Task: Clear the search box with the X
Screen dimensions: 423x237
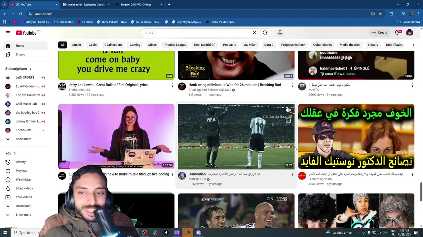Action: tap(254, 33)
